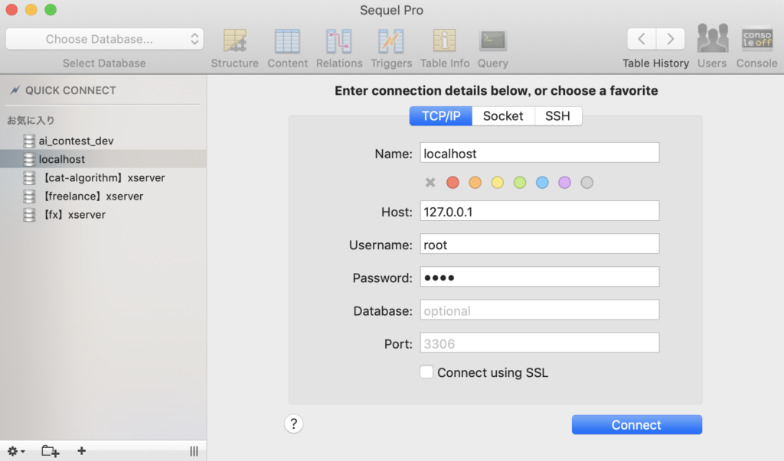Screen dimensions: 784x461
Task: Choose the blue color label swatch
Action: (x=542, y=183)
